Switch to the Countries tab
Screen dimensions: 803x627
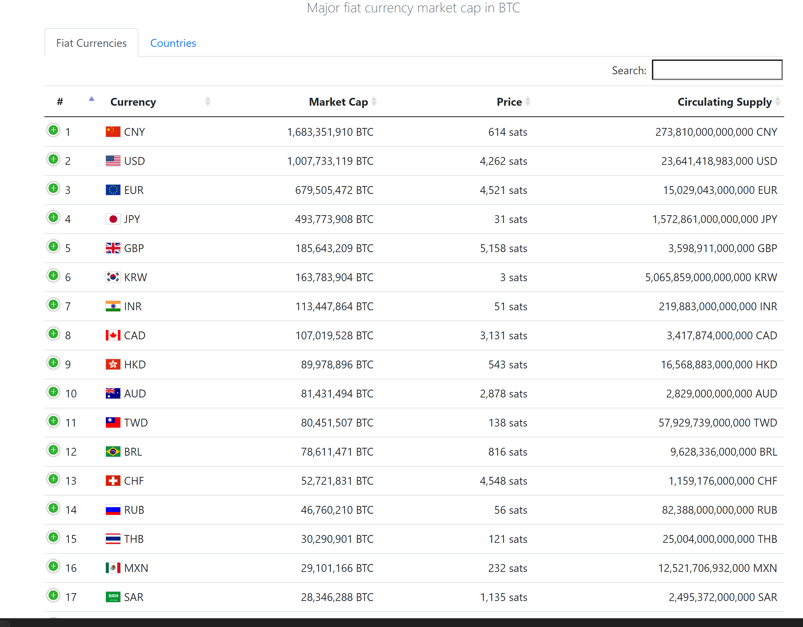pos(173,43)
